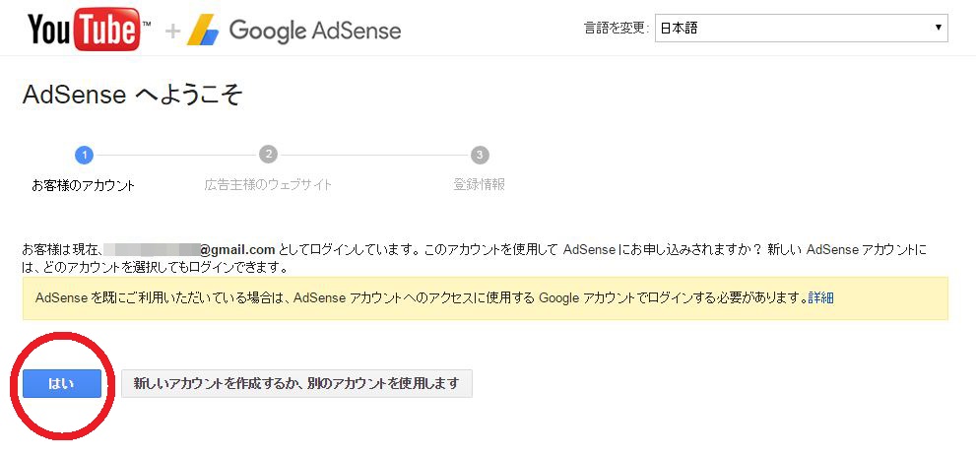
Task: Click the 広告主様のウェブサイト step label
Action: coord(268,185)
